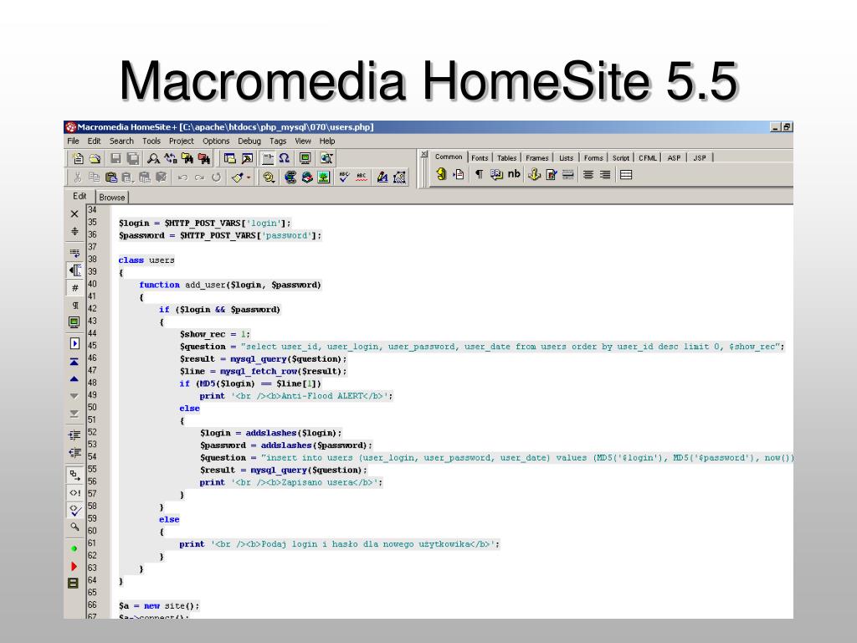Toggle word wrap in editor gutter
This screenshot has height=643, width=857.
tap(74, 253)
